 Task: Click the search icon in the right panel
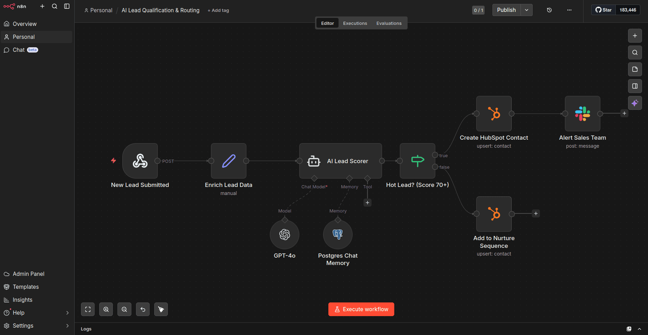(635, 53)
